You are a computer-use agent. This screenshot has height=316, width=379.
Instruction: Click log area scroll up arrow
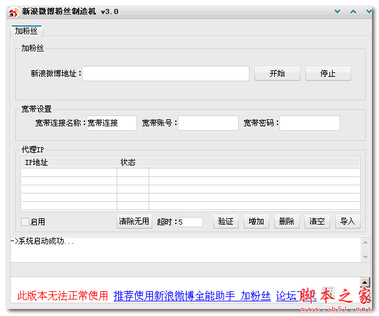[365, 243]
